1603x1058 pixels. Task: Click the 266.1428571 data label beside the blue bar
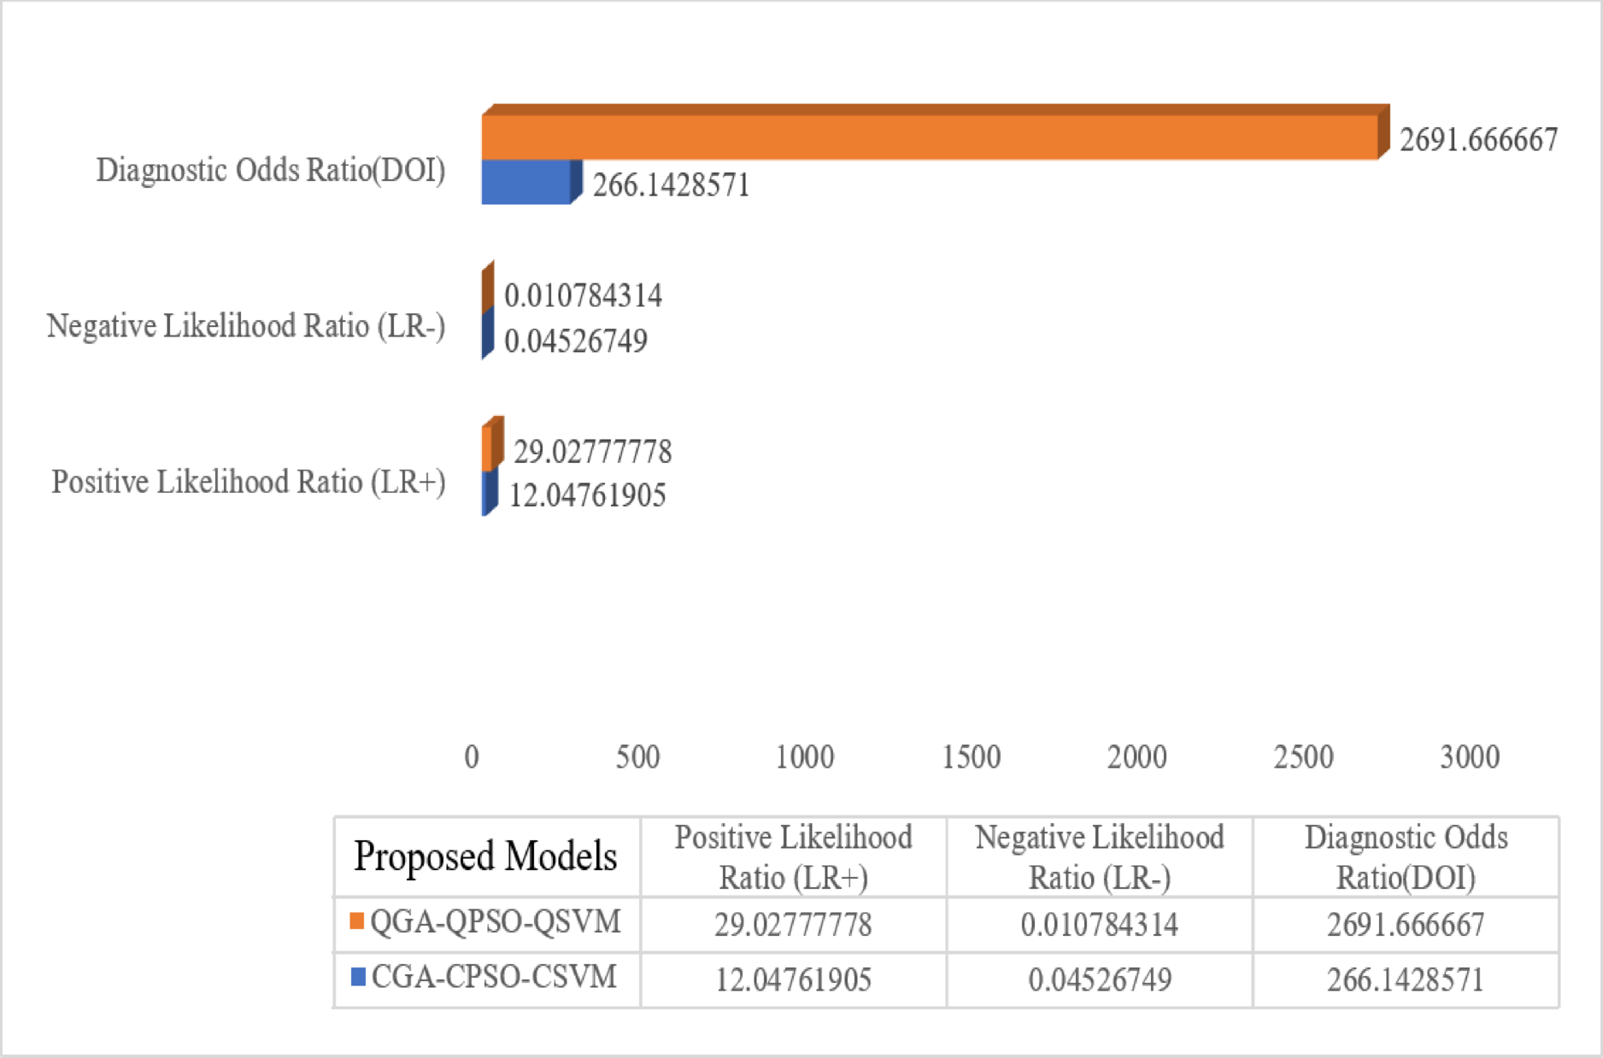pyautogui.click(x=671, y=185)
